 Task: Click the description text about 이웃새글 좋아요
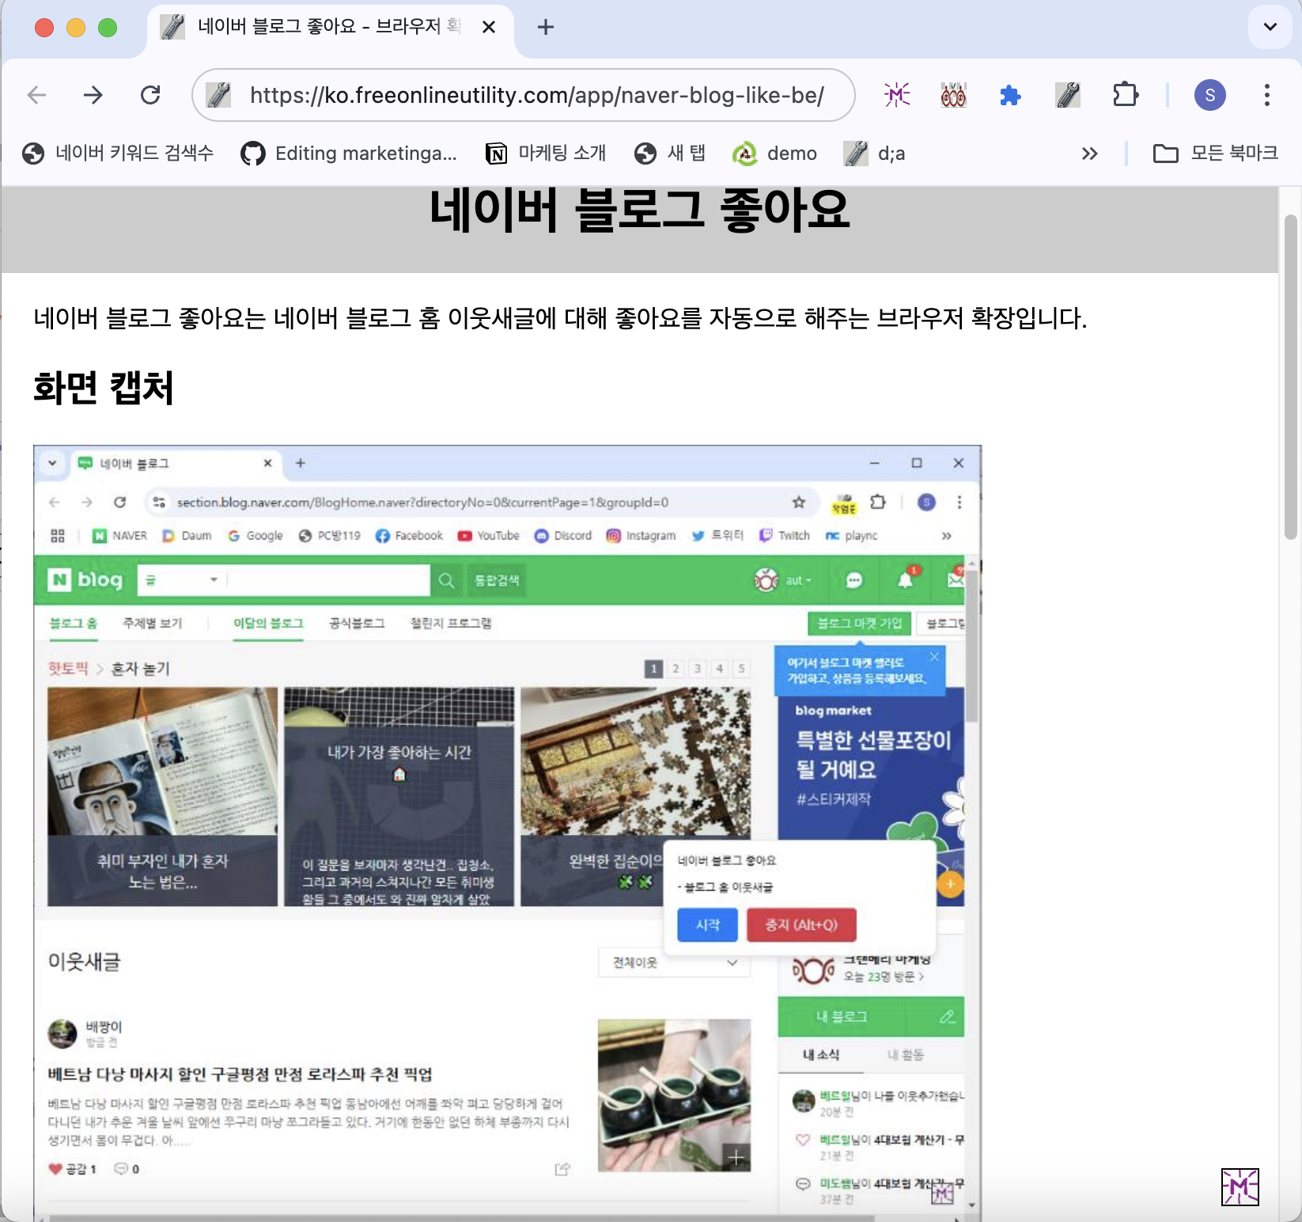[x=560, y=318]
